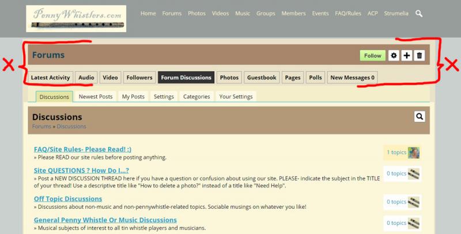Click Strumelia in the top navigation
Viewport: 461px width, 234px height.
pyautogui.click(x=396, y=13)
